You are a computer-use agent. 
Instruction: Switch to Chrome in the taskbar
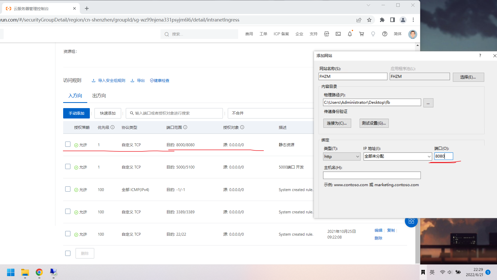(x=39, y=272)
